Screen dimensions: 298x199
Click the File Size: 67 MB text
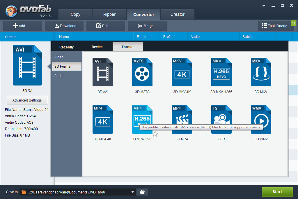point(17,135)
